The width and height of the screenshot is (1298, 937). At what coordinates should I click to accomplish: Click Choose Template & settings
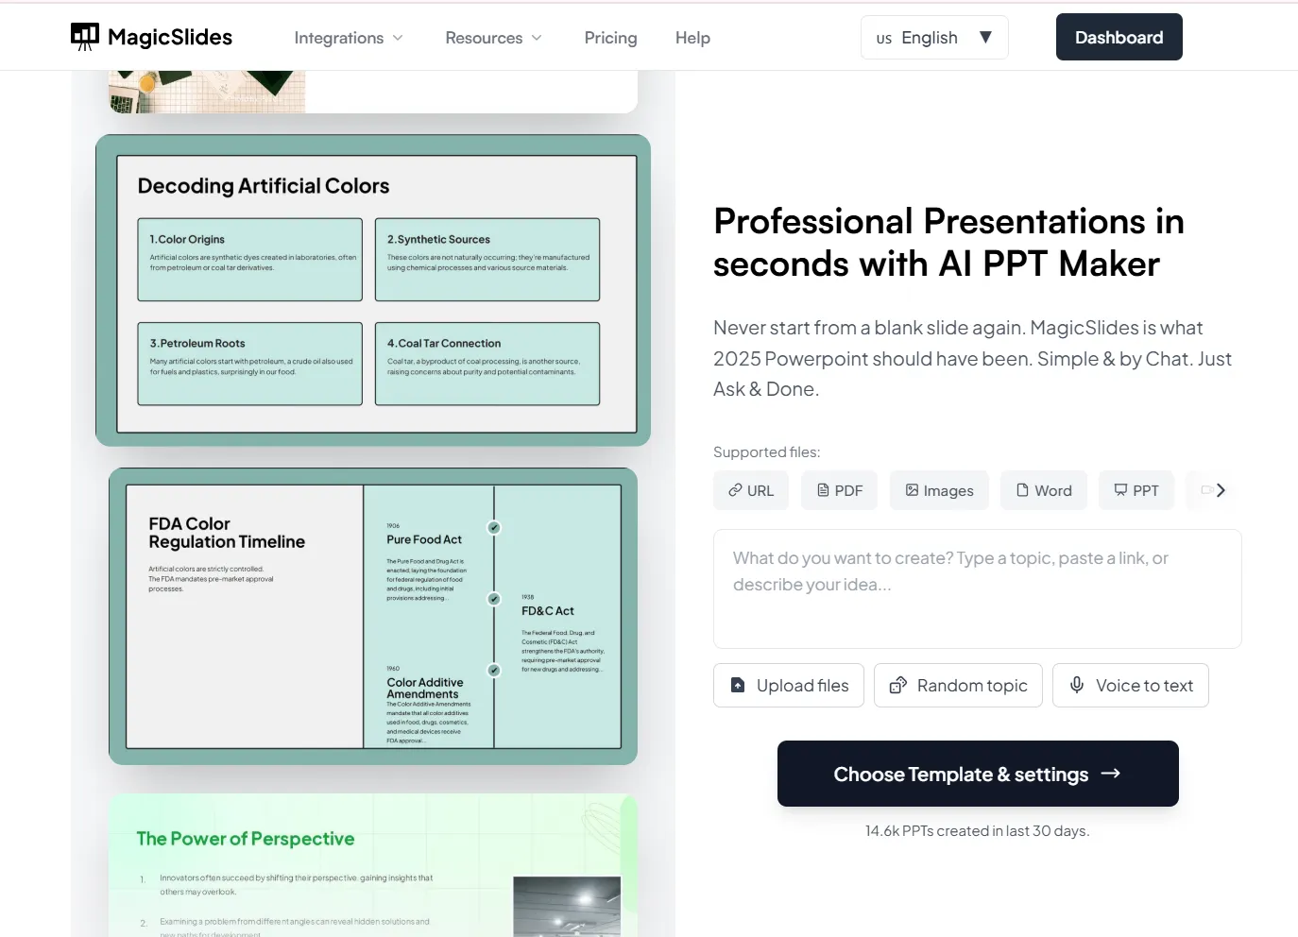point(978,774)
